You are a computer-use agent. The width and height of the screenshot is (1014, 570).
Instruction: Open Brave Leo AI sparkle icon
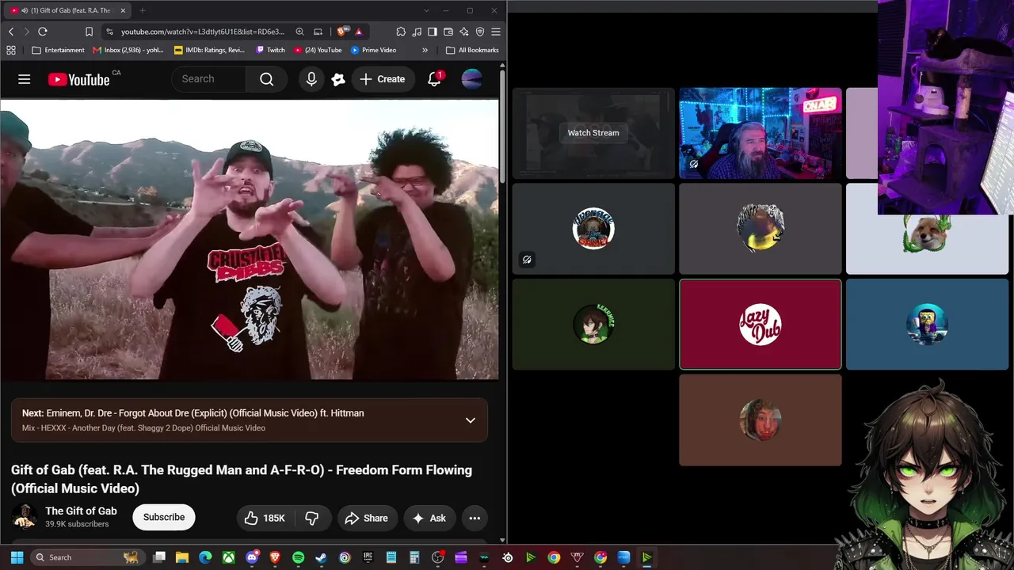464,32
